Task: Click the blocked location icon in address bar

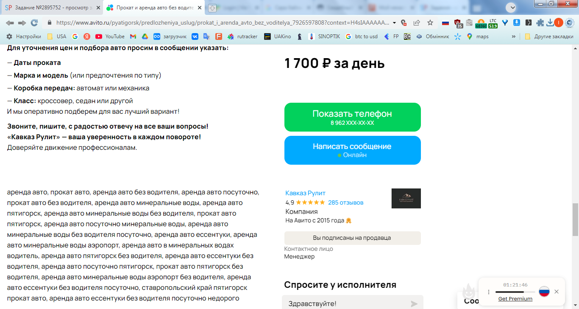Action: [404, 22]
